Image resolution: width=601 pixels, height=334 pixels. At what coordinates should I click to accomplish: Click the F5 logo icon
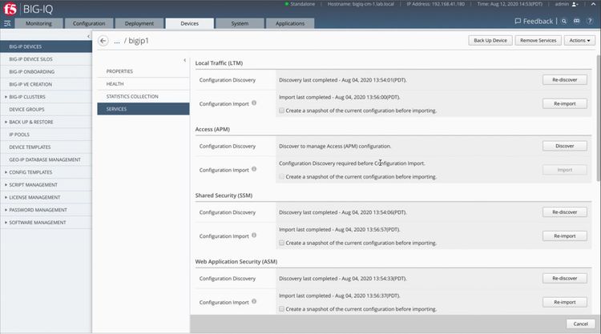(x=10, y=9)
